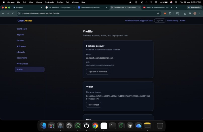
Task: Open Google Chrome from the dock
Action: point(95,126)
